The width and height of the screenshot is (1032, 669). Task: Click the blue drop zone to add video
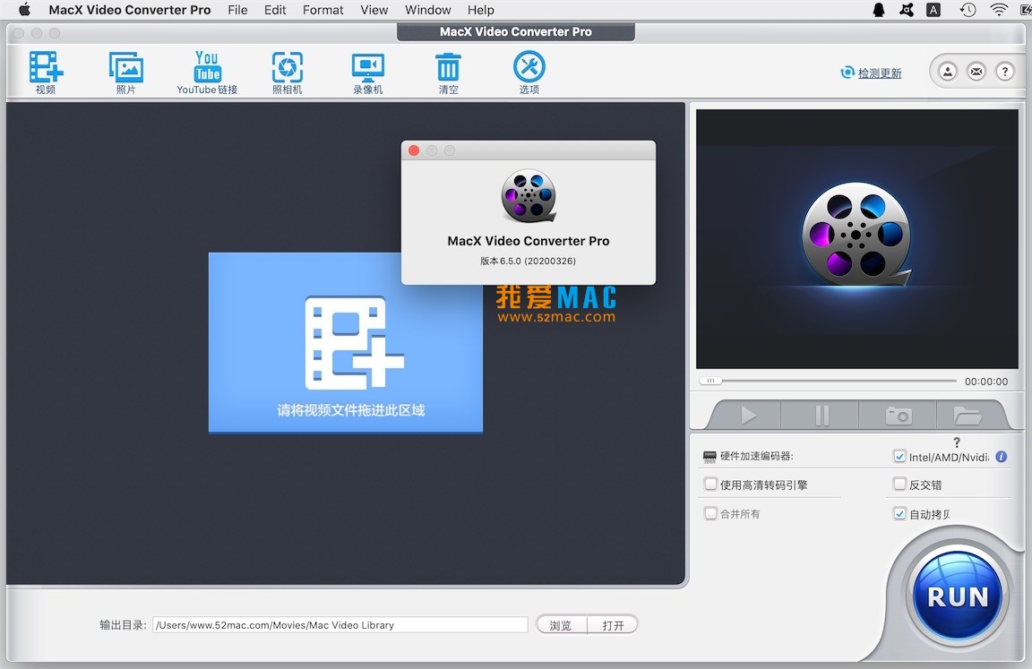346,343
